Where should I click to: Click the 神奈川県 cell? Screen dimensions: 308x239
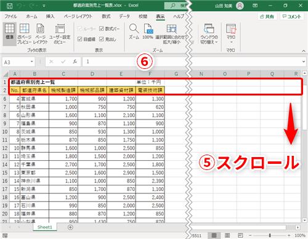(x=34, y=181)
